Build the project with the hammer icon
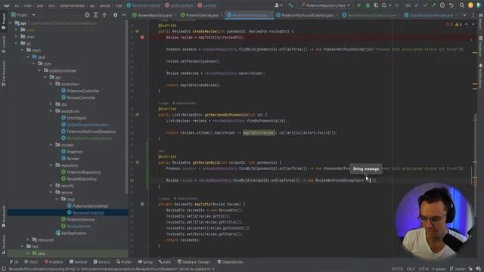This screenshot has width=484, height=272. [x=290, y=5]
